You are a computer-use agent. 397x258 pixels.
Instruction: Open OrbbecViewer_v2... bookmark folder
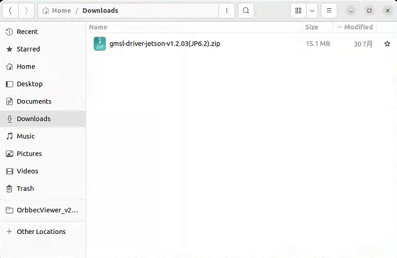coord(43,210)
